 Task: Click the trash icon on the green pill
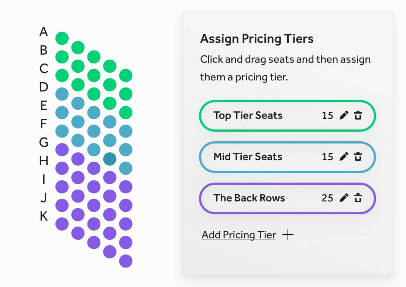tap(358, 115)
